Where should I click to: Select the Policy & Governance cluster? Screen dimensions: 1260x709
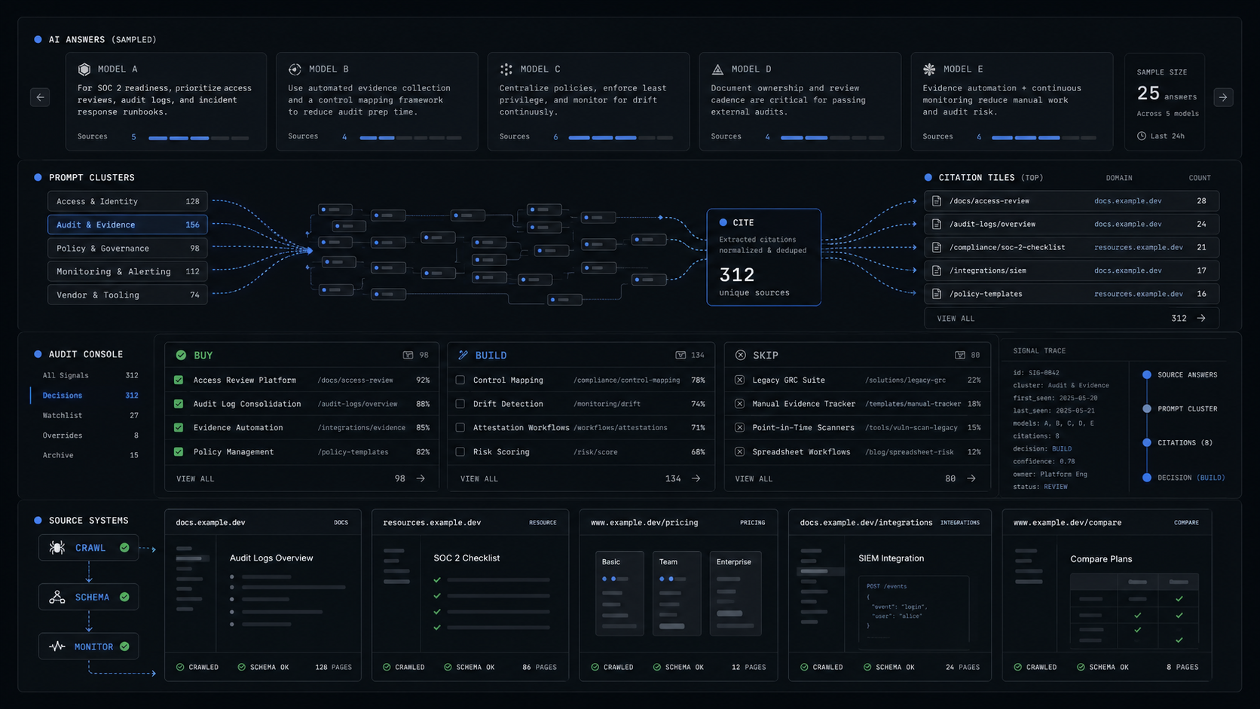coord(127,248)
